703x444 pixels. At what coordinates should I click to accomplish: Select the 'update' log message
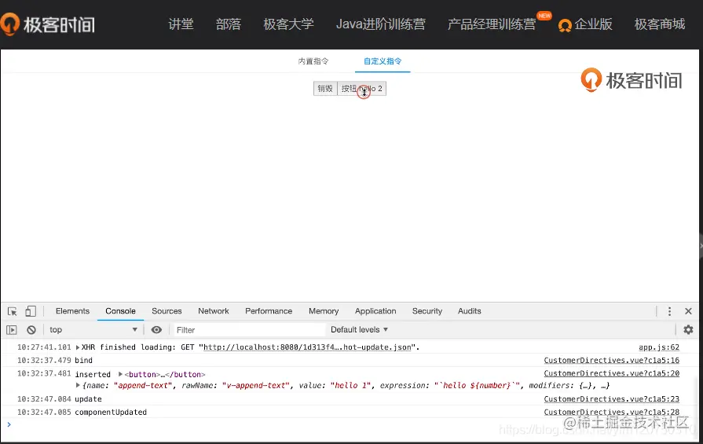coord(88,399)
